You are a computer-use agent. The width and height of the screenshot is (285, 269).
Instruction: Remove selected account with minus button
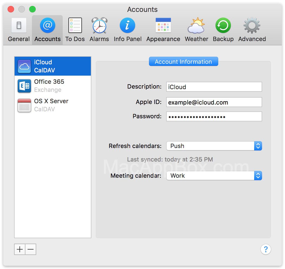[31, 249]
